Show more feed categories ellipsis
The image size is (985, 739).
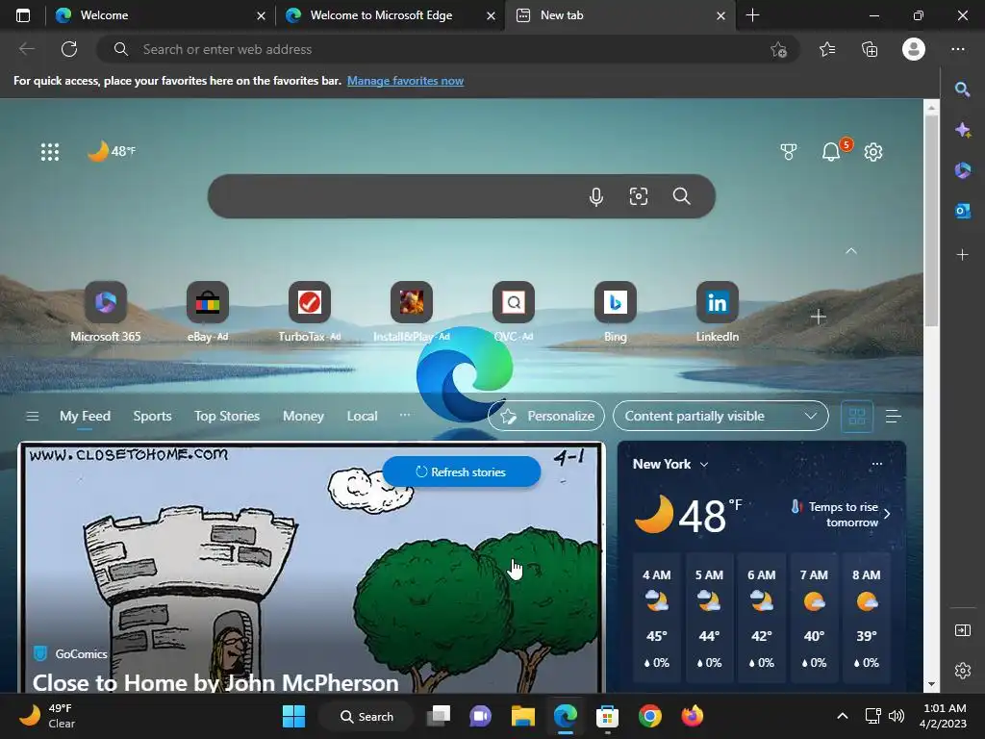coord(405,415)
